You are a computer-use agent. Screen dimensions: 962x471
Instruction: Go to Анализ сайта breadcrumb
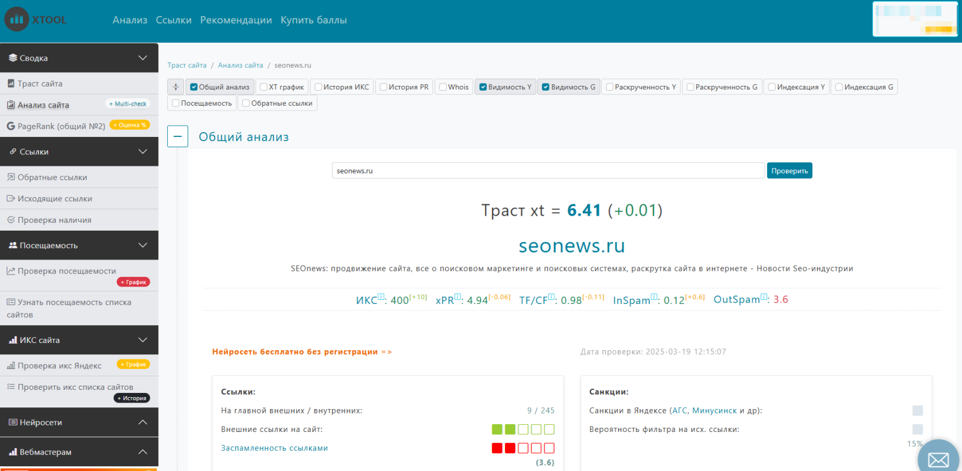click(x=240, y=65)
